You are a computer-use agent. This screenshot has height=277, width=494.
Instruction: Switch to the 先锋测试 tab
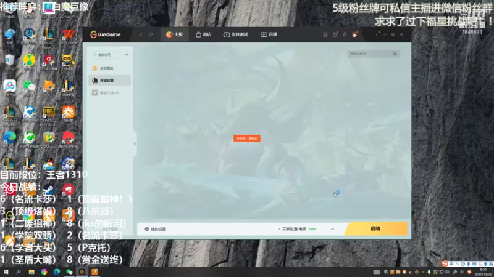pyautogui.click(x=236, y=34)
